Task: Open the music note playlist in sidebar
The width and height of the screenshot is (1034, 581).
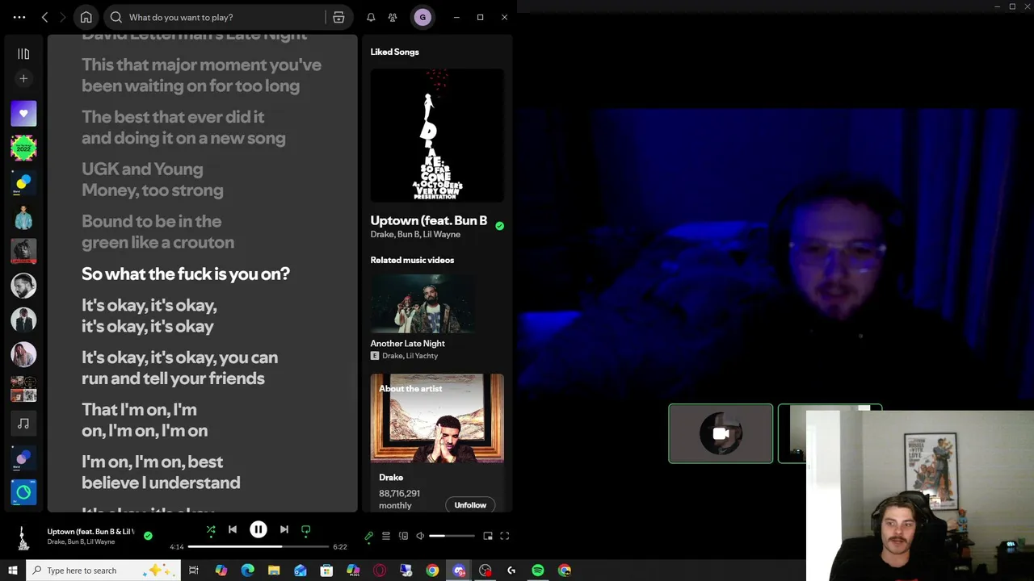Action: (x=23, y=423)
